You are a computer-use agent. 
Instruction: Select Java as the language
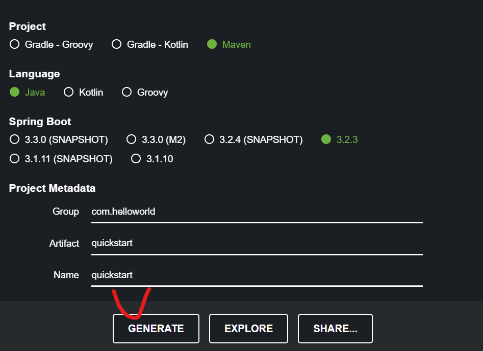pyautogui.click(x=27, y=92)
